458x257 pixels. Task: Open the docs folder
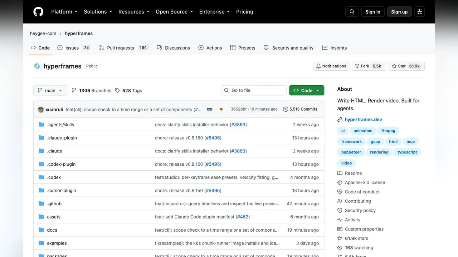pyautogui.click(x=52, y=230)
